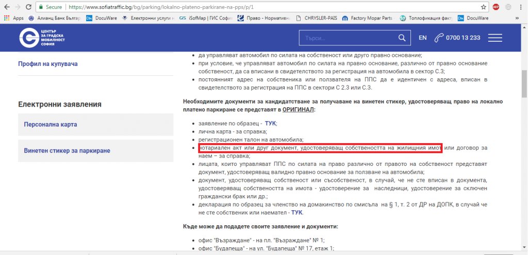Click the 0700 13 233 phone number

point(463,38)
